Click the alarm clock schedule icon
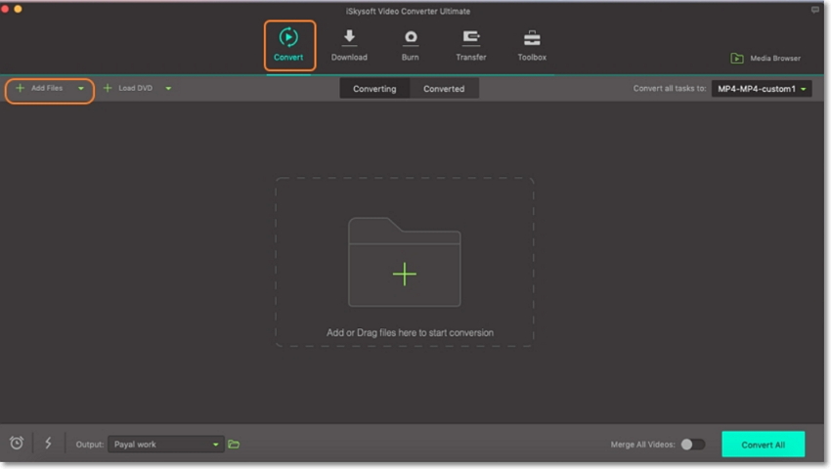 click(17, 444)
